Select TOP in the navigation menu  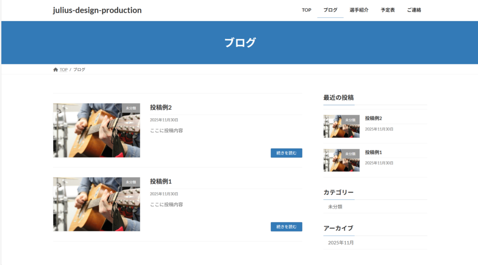pos(306,10)
